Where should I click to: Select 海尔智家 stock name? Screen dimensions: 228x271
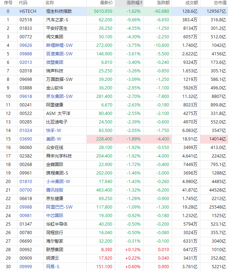55,241
